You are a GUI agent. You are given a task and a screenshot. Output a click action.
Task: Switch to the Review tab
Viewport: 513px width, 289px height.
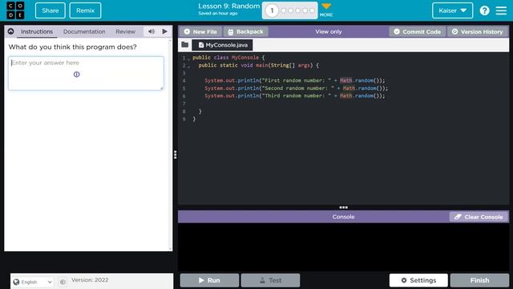coord(125,31)
